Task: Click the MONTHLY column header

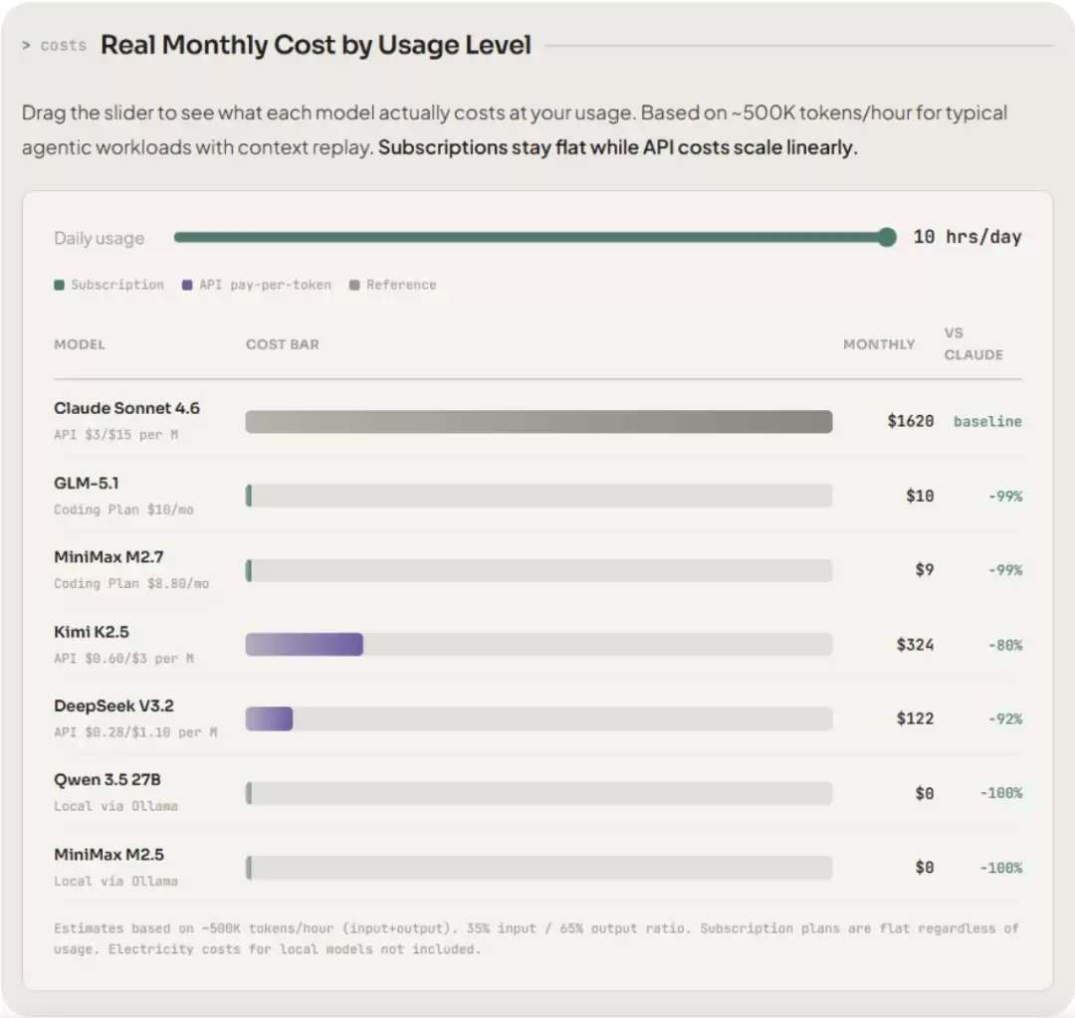Action: point(879,344)
